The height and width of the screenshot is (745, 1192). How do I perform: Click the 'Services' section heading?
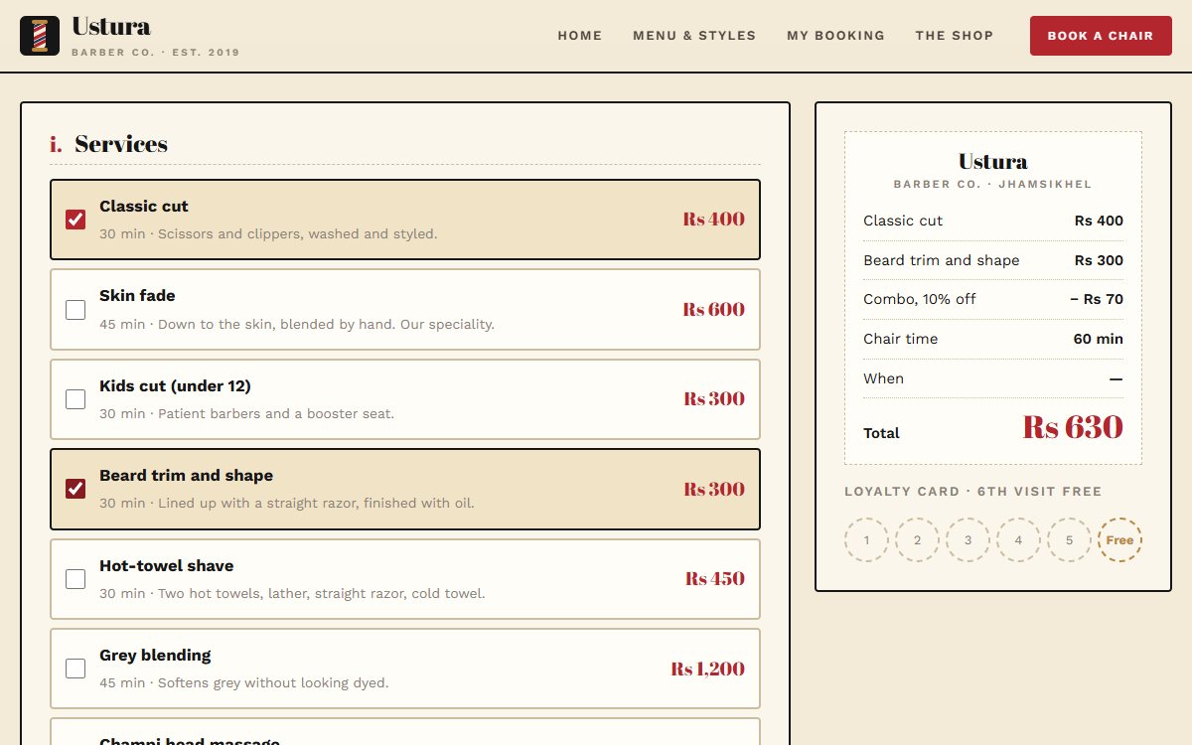[x=121, y=144]
